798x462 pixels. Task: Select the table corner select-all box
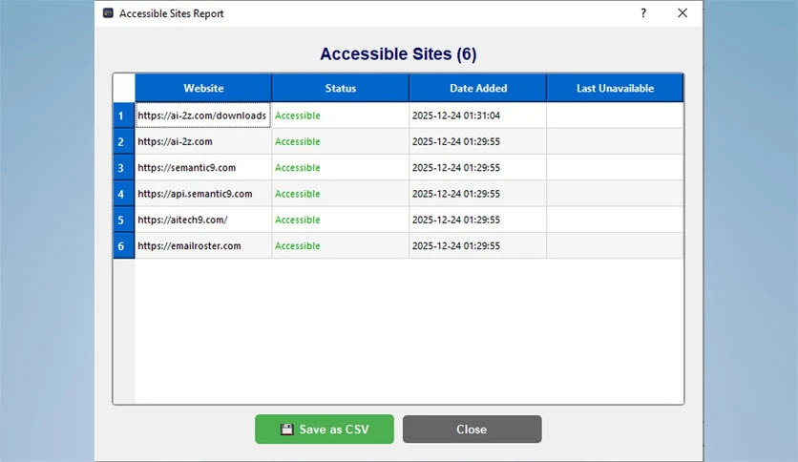pos(124,88)
